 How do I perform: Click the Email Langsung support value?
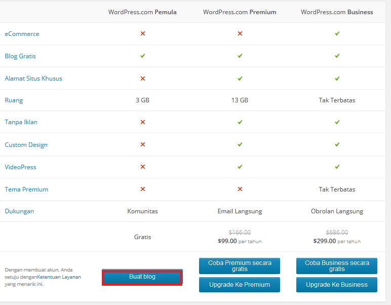coord(240,211)
